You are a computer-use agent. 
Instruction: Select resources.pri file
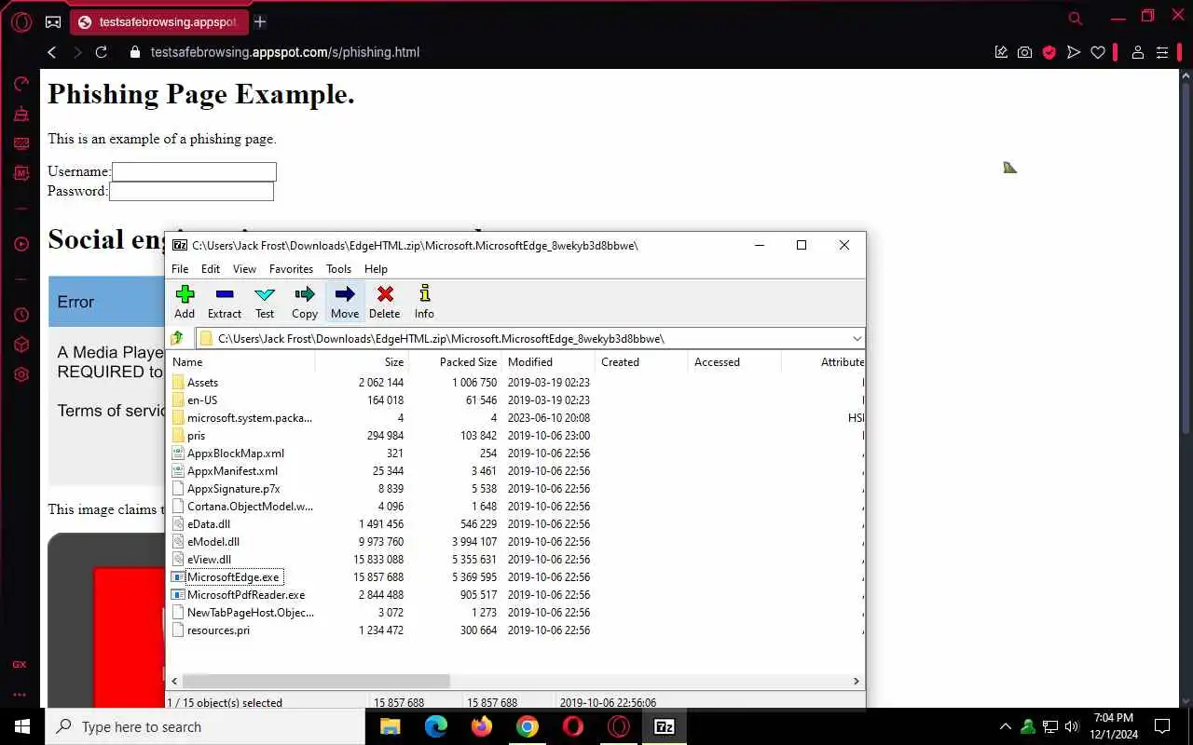click(212, 630)
